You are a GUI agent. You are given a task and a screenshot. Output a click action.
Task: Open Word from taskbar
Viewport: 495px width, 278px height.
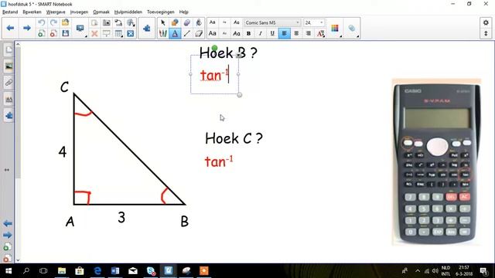pos(115,271)
